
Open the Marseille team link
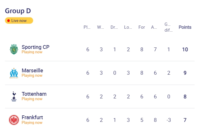32,71
